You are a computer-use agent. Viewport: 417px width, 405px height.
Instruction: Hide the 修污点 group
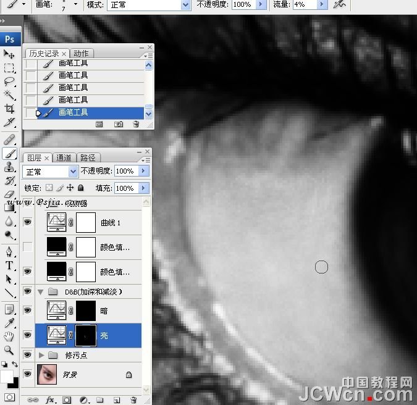27,355
